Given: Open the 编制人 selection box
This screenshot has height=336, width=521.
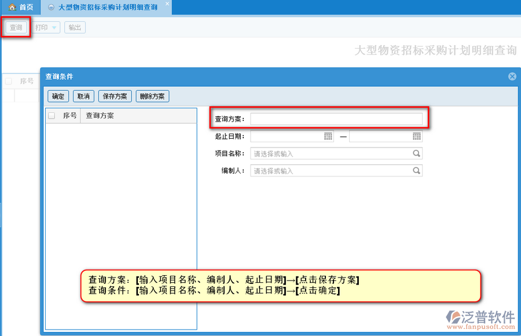Looking at the screenshot, I should (x=330, y=171).
